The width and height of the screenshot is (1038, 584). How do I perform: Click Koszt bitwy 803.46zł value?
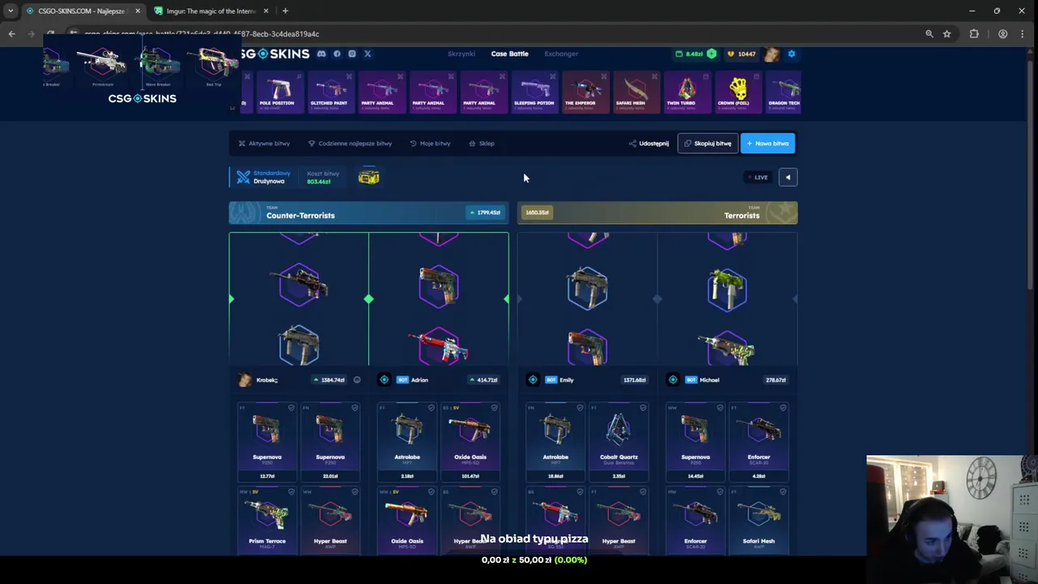(319, 182)
